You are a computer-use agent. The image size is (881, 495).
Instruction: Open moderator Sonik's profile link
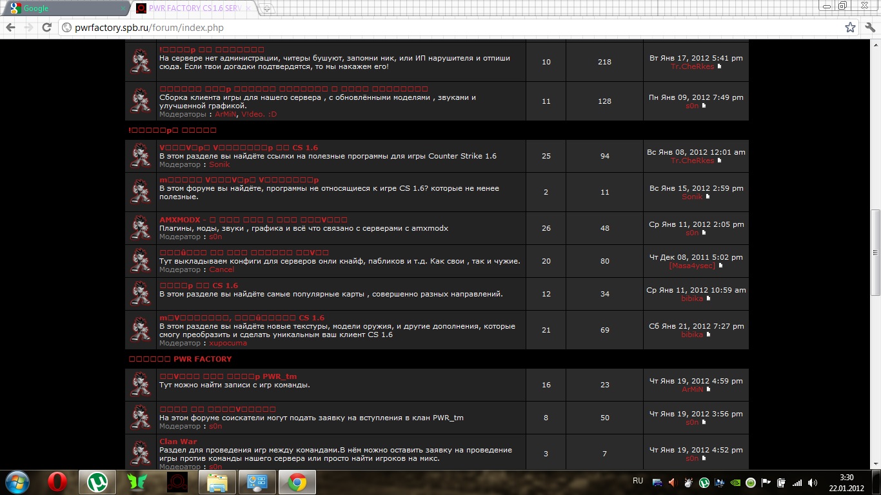(x=219, y=164)
